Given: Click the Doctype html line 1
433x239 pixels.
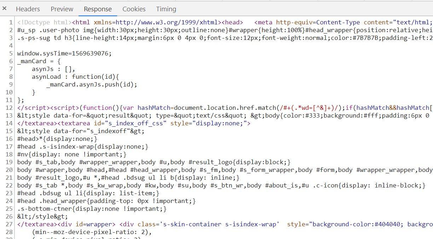Looking at the screenshot, I should coord(225,22).
